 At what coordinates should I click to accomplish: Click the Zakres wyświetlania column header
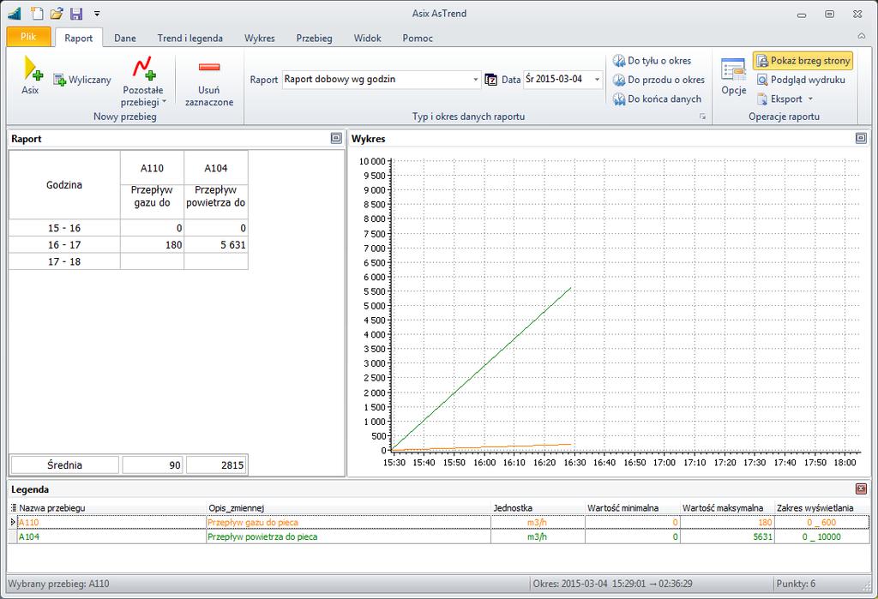[x=821, y=508]
